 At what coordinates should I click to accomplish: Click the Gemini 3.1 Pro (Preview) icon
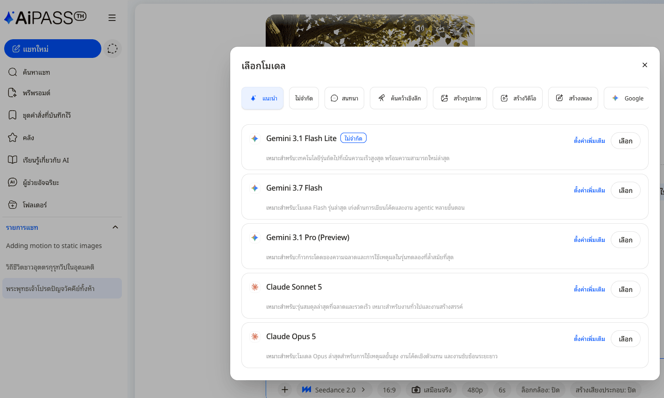pos(254,238)
